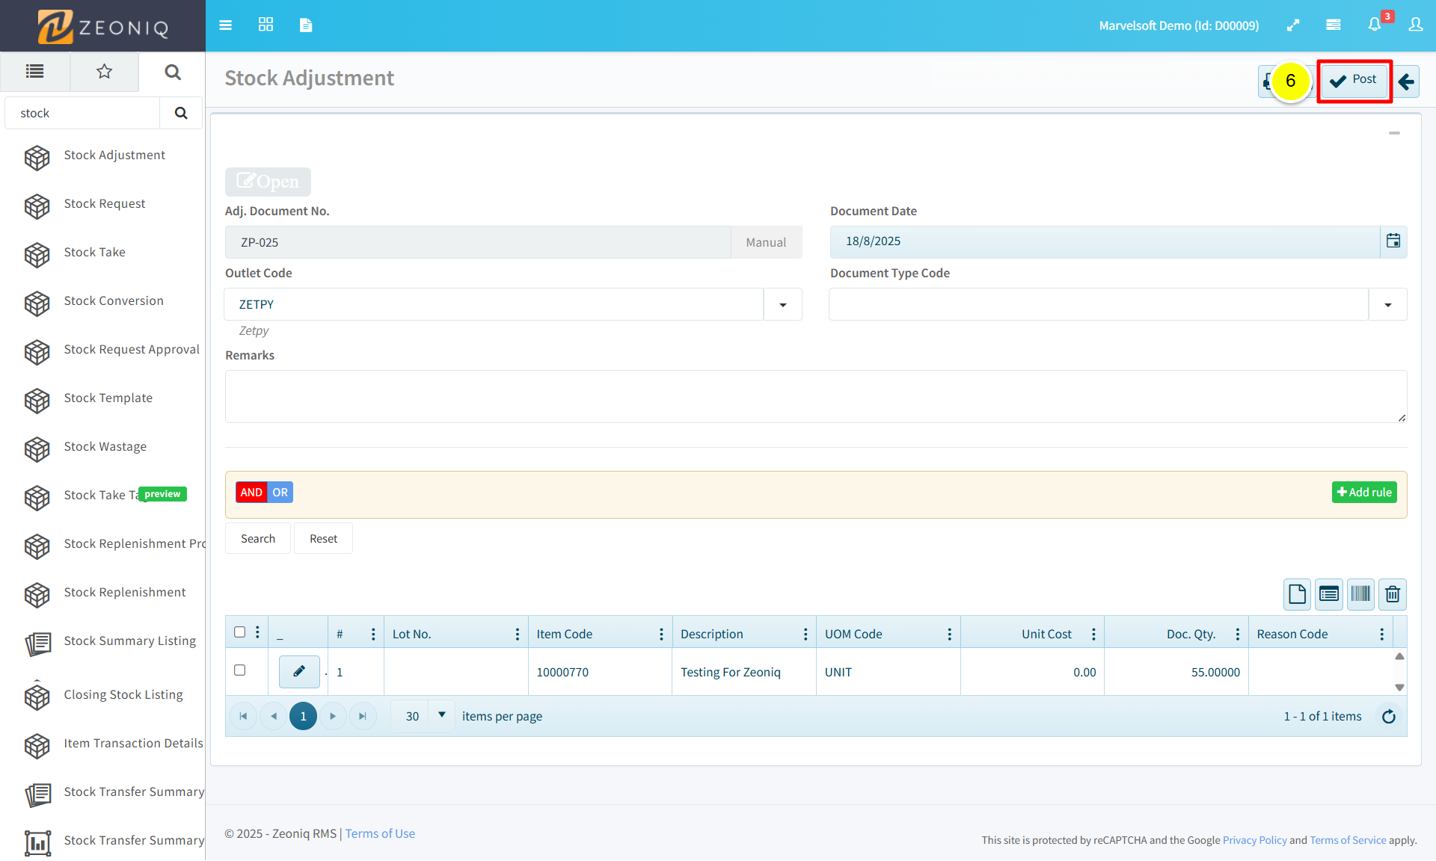
Task: Expand the Outlet Code dropdown
Action: [783, 305]
